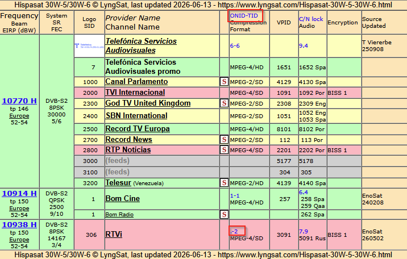Open the Canal Parlamento channel link

click(136, 81)
